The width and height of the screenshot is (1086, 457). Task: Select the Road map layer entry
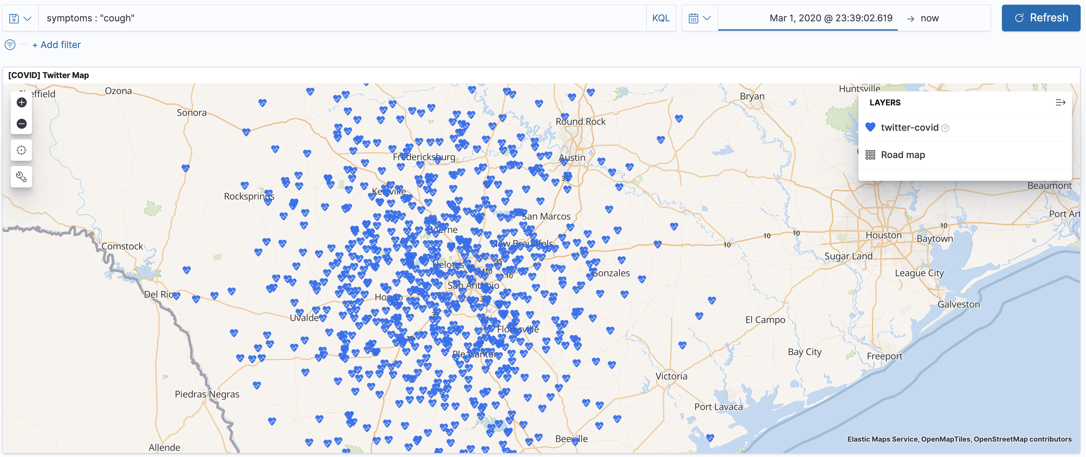coord(903,155)
